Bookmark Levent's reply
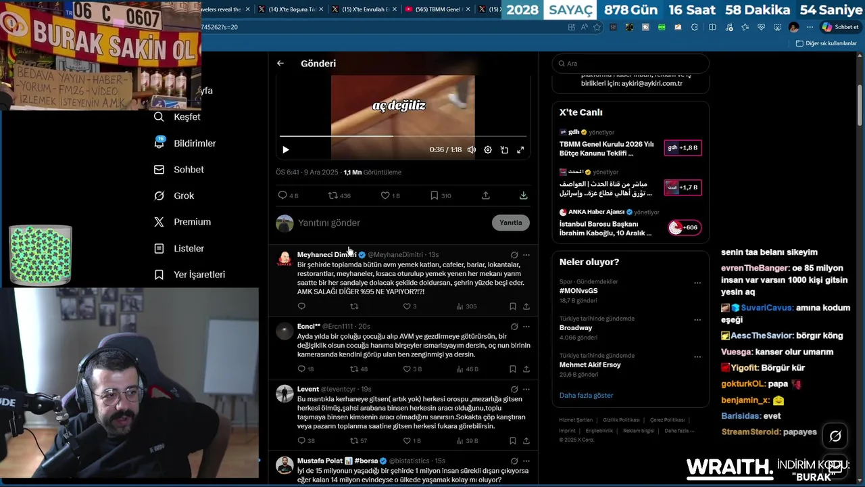The image size is (865, 487). click(x=512, y=441)
